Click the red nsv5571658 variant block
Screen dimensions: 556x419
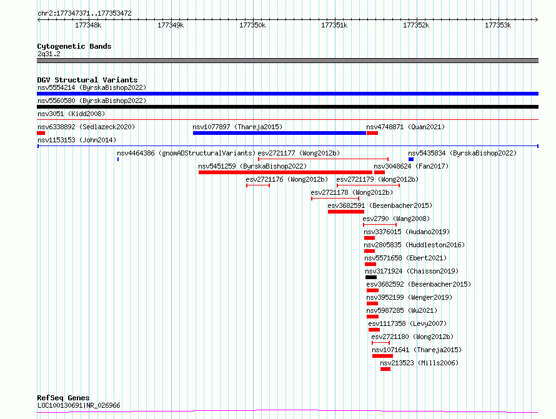(370, 264)
